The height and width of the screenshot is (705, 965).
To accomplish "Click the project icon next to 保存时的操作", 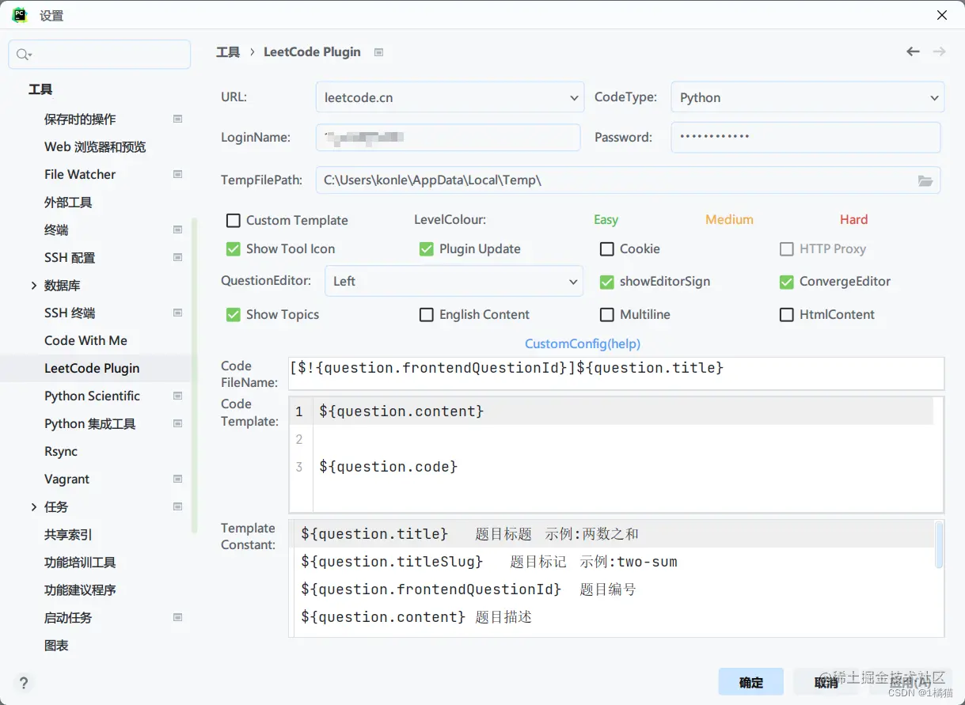I will tap(177, 119).
